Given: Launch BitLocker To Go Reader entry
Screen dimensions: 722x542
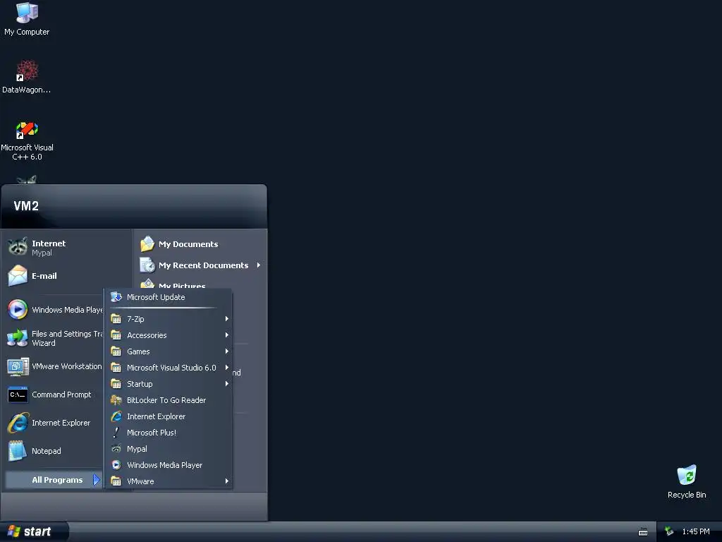Looking at the screenshot, I should tap(168, 400).
